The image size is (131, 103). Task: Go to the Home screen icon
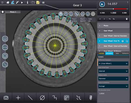(8, 2)
